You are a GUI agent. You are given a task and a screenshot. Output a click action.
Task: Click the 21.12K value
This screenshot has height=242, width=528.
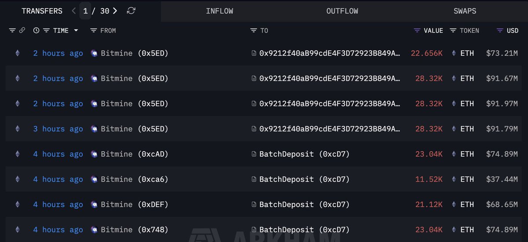pos(429,204)
